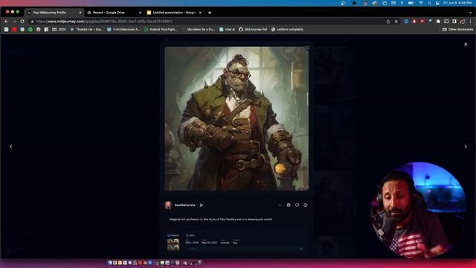This screenshot has width=476, height=268.
Task: Open the Thumbs Up bookmark
Action: [x=86, y=30]
